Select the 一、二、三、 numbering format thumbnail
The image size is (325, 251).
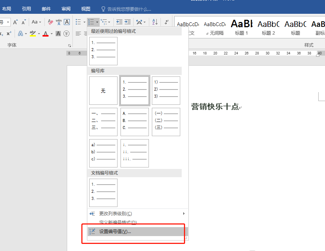click(103, 122)
